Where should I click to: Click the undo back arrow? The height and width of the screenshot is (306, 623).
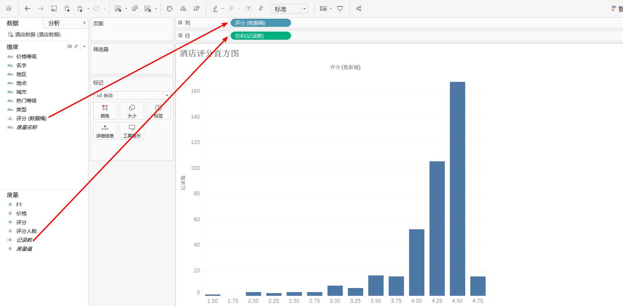point(28,8)
